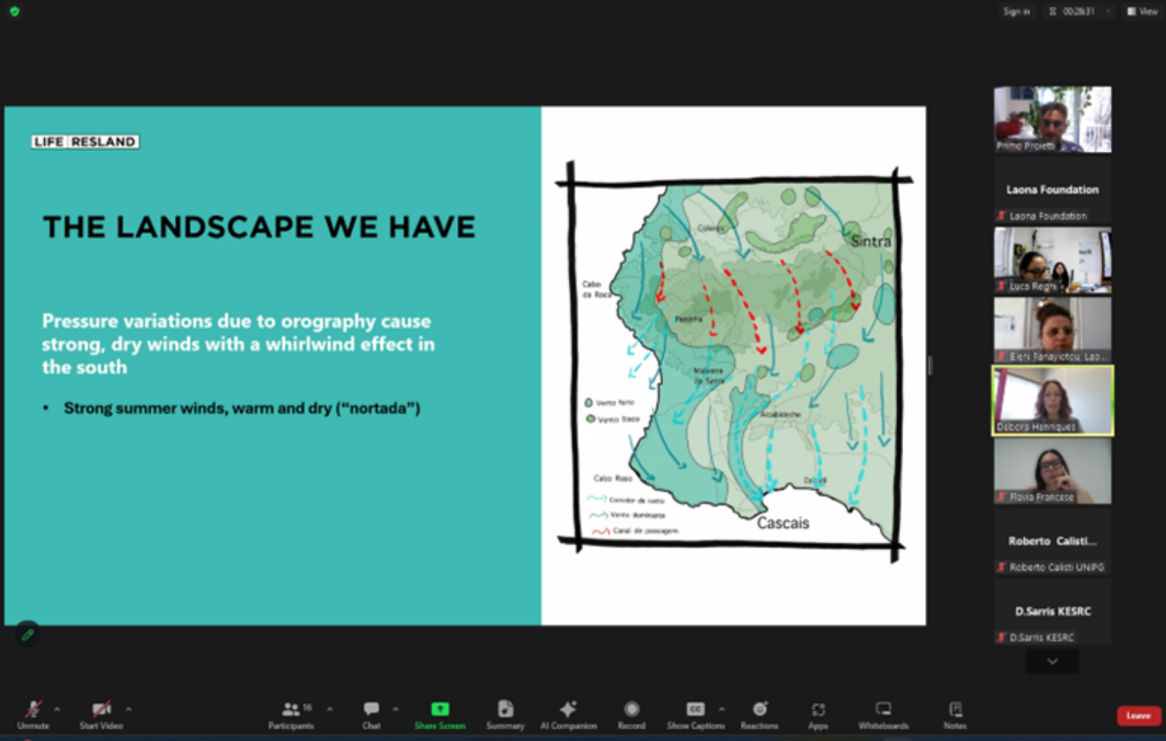1166x741 pixels.
Task: Unmute the microphone
Action: pyautogui.click(x=33, y=714)
